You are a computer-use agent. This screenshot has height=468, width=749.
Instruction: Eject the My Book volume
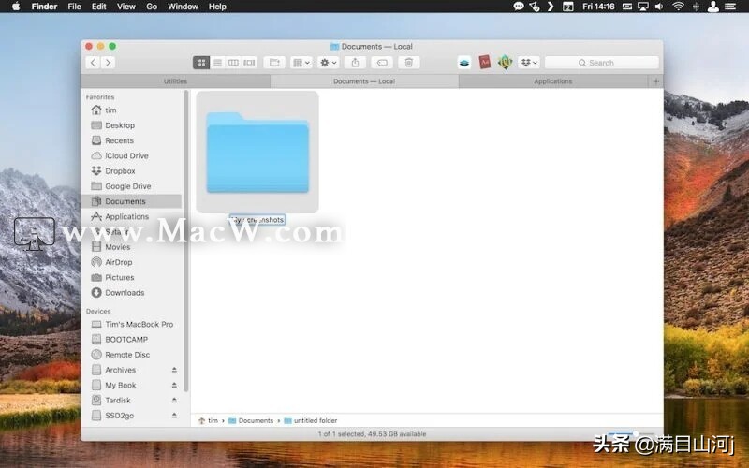(174, 386)
